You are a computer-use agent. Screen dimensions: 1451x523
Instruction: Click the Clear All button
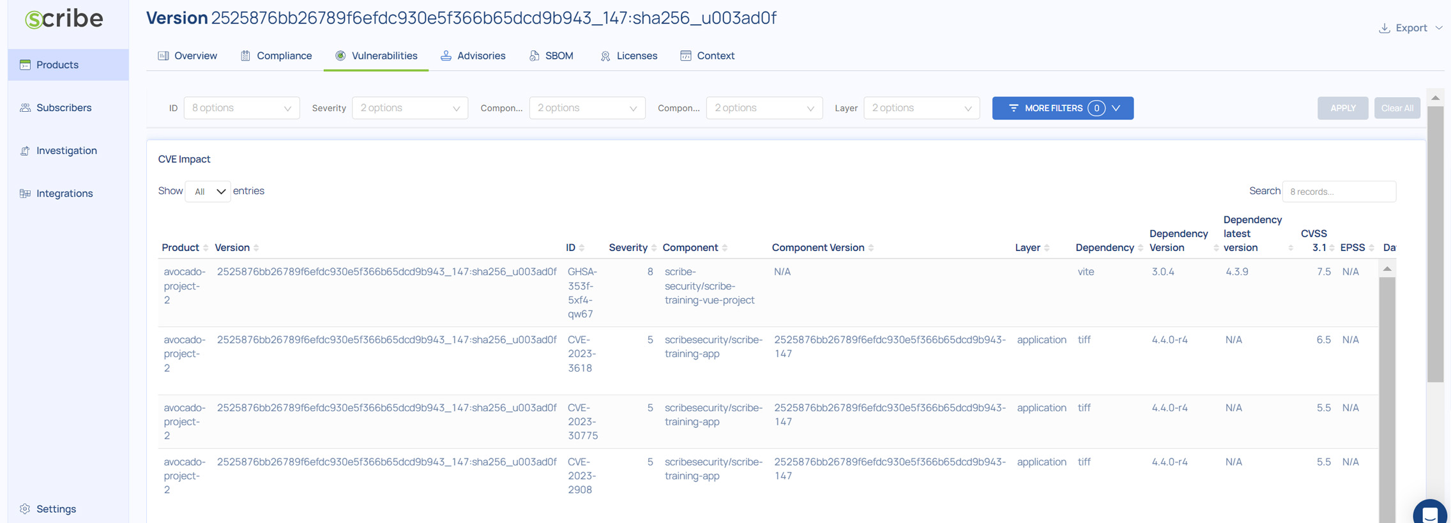(x=1397, y=108)
